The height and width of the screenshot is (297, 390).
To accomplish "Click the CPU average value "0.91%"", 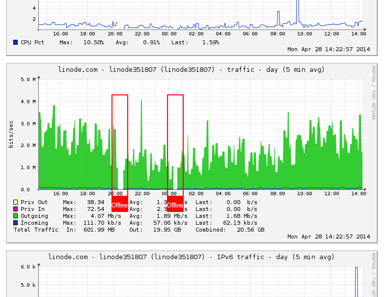I will [x=151, y=43].
